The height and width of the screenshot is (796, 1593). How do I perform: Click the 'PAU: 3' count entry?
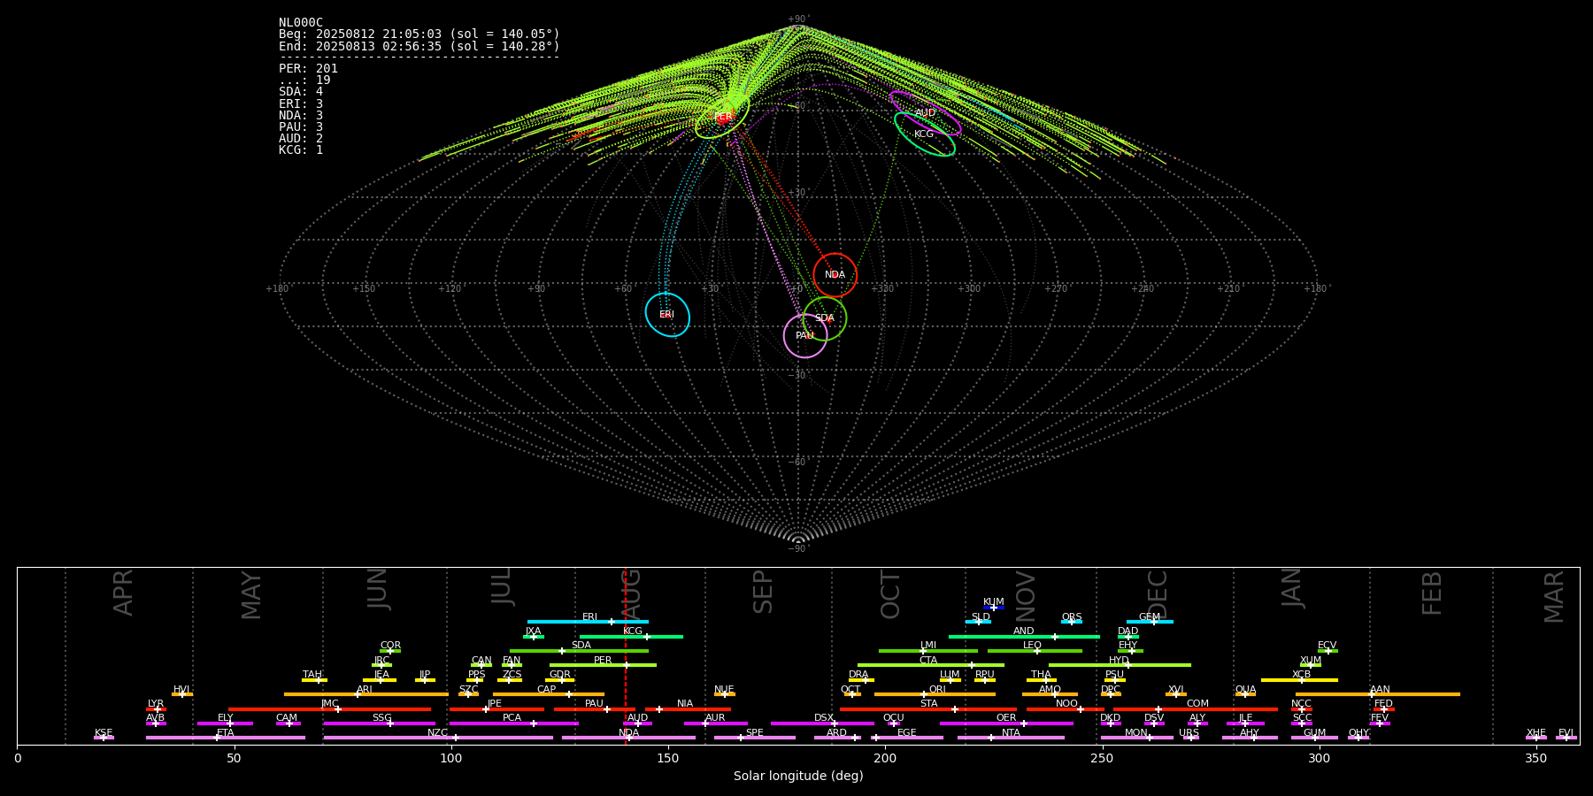pos(301,127)
